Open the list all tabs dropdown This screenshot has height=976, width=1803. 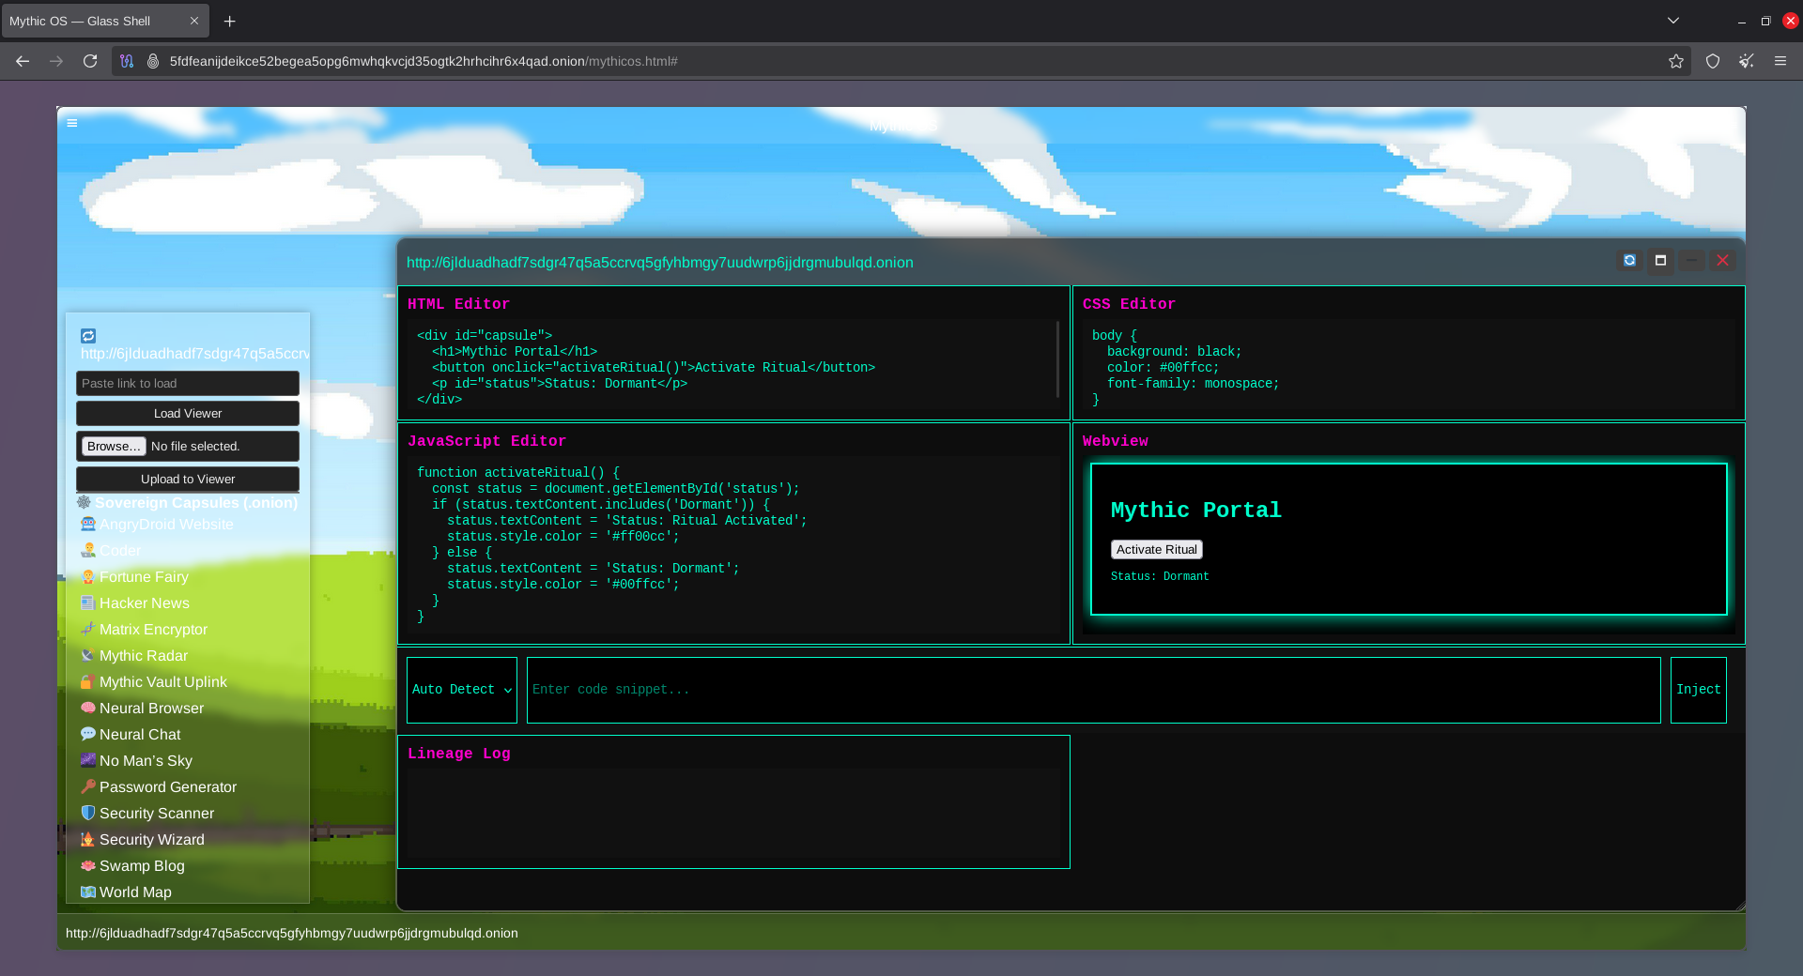coord(1672,21)
